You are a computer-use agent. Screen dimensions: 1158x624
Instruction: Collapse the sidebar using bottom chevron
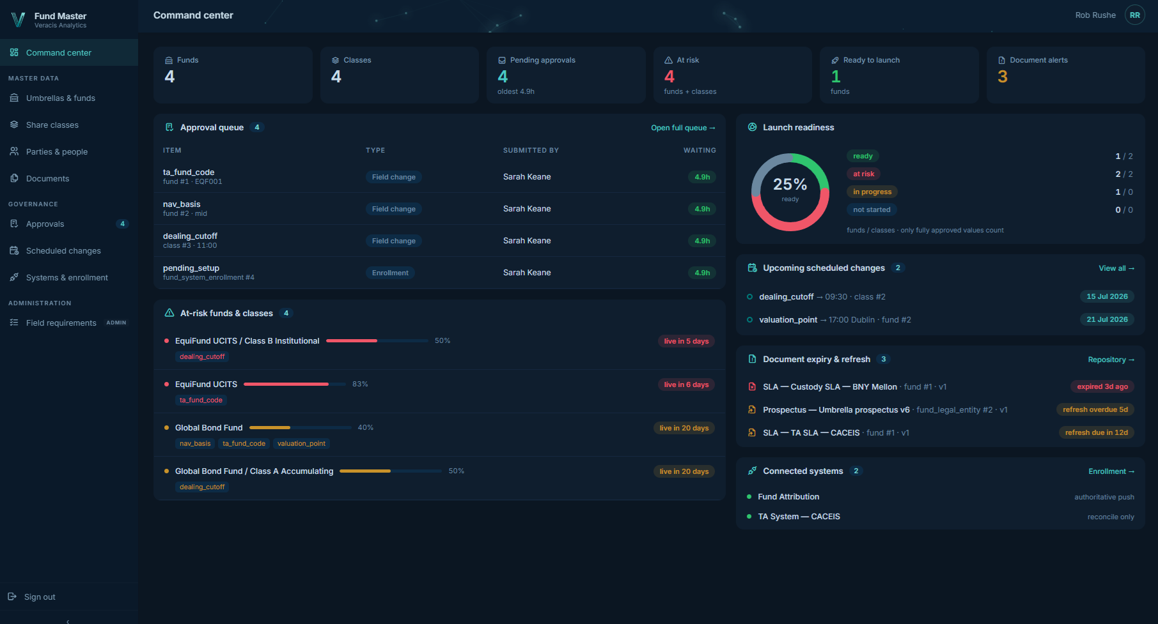pyautogui.click(x=68, y=621)
